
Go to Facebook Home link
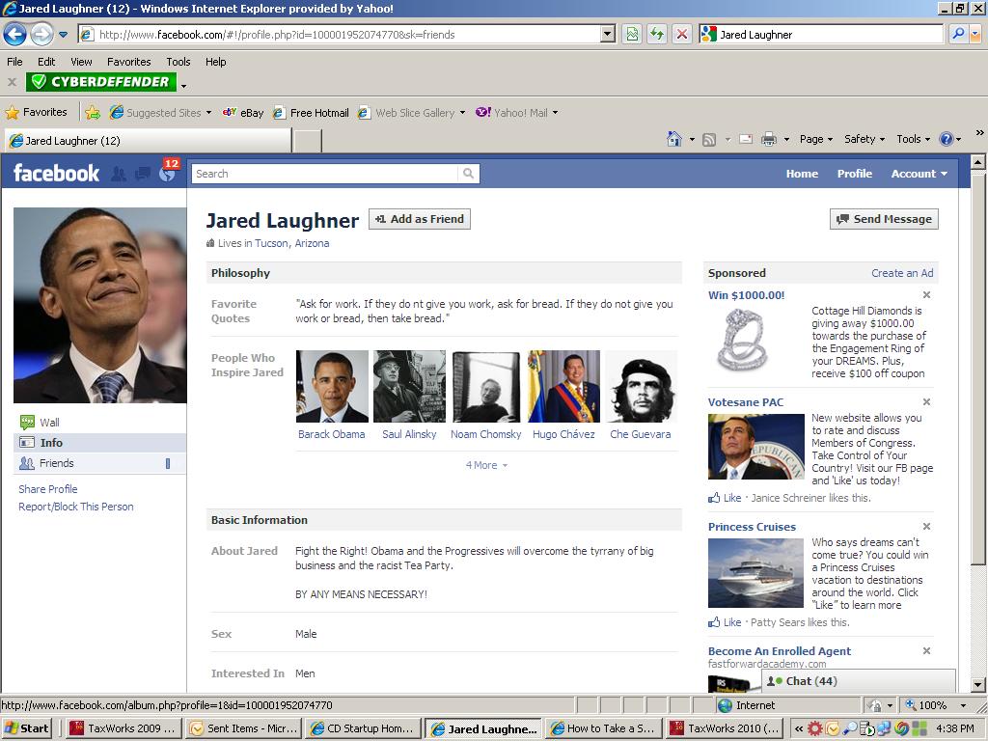click(x=802, y=174)
